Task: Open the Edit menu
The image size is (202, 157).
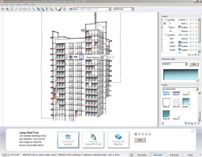Action: coord(6,5)
